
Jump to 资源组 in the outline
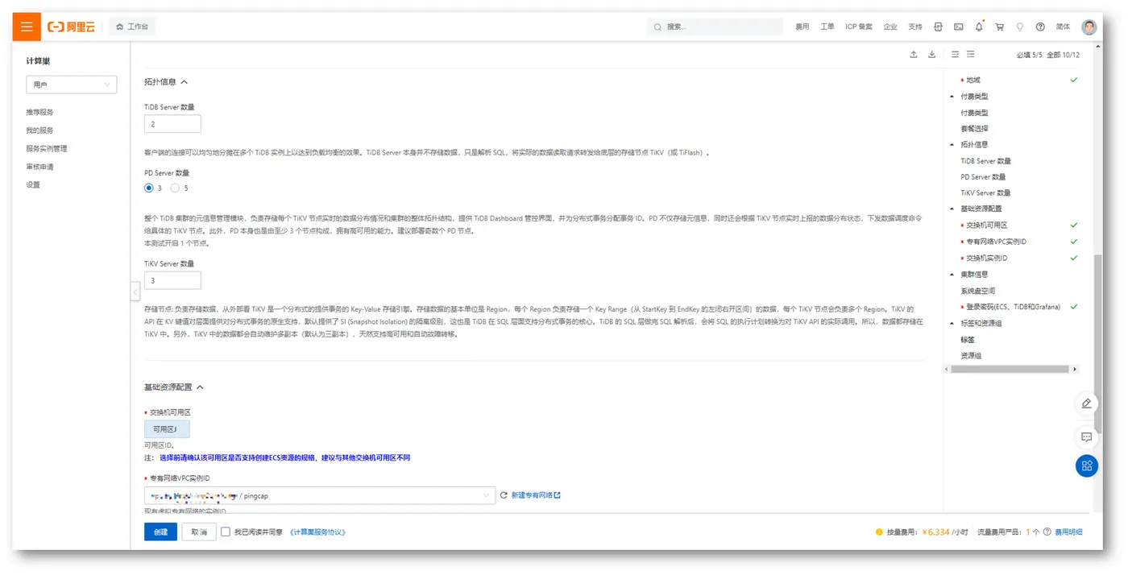971,355
